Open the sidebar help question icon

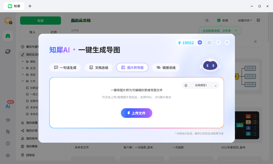(8, 143)
